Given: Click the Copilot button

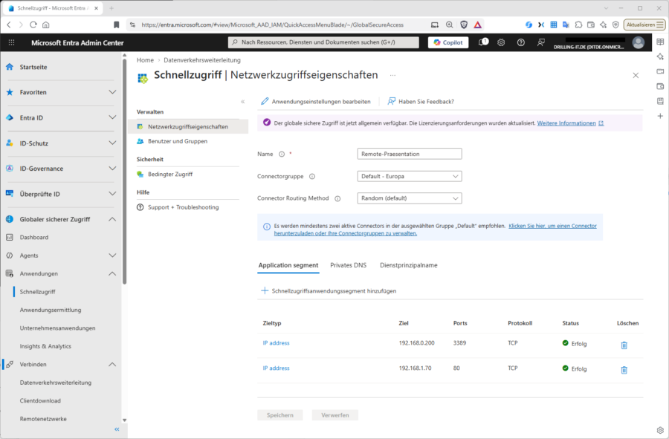Looking at the screenshot, I should 448,42.
